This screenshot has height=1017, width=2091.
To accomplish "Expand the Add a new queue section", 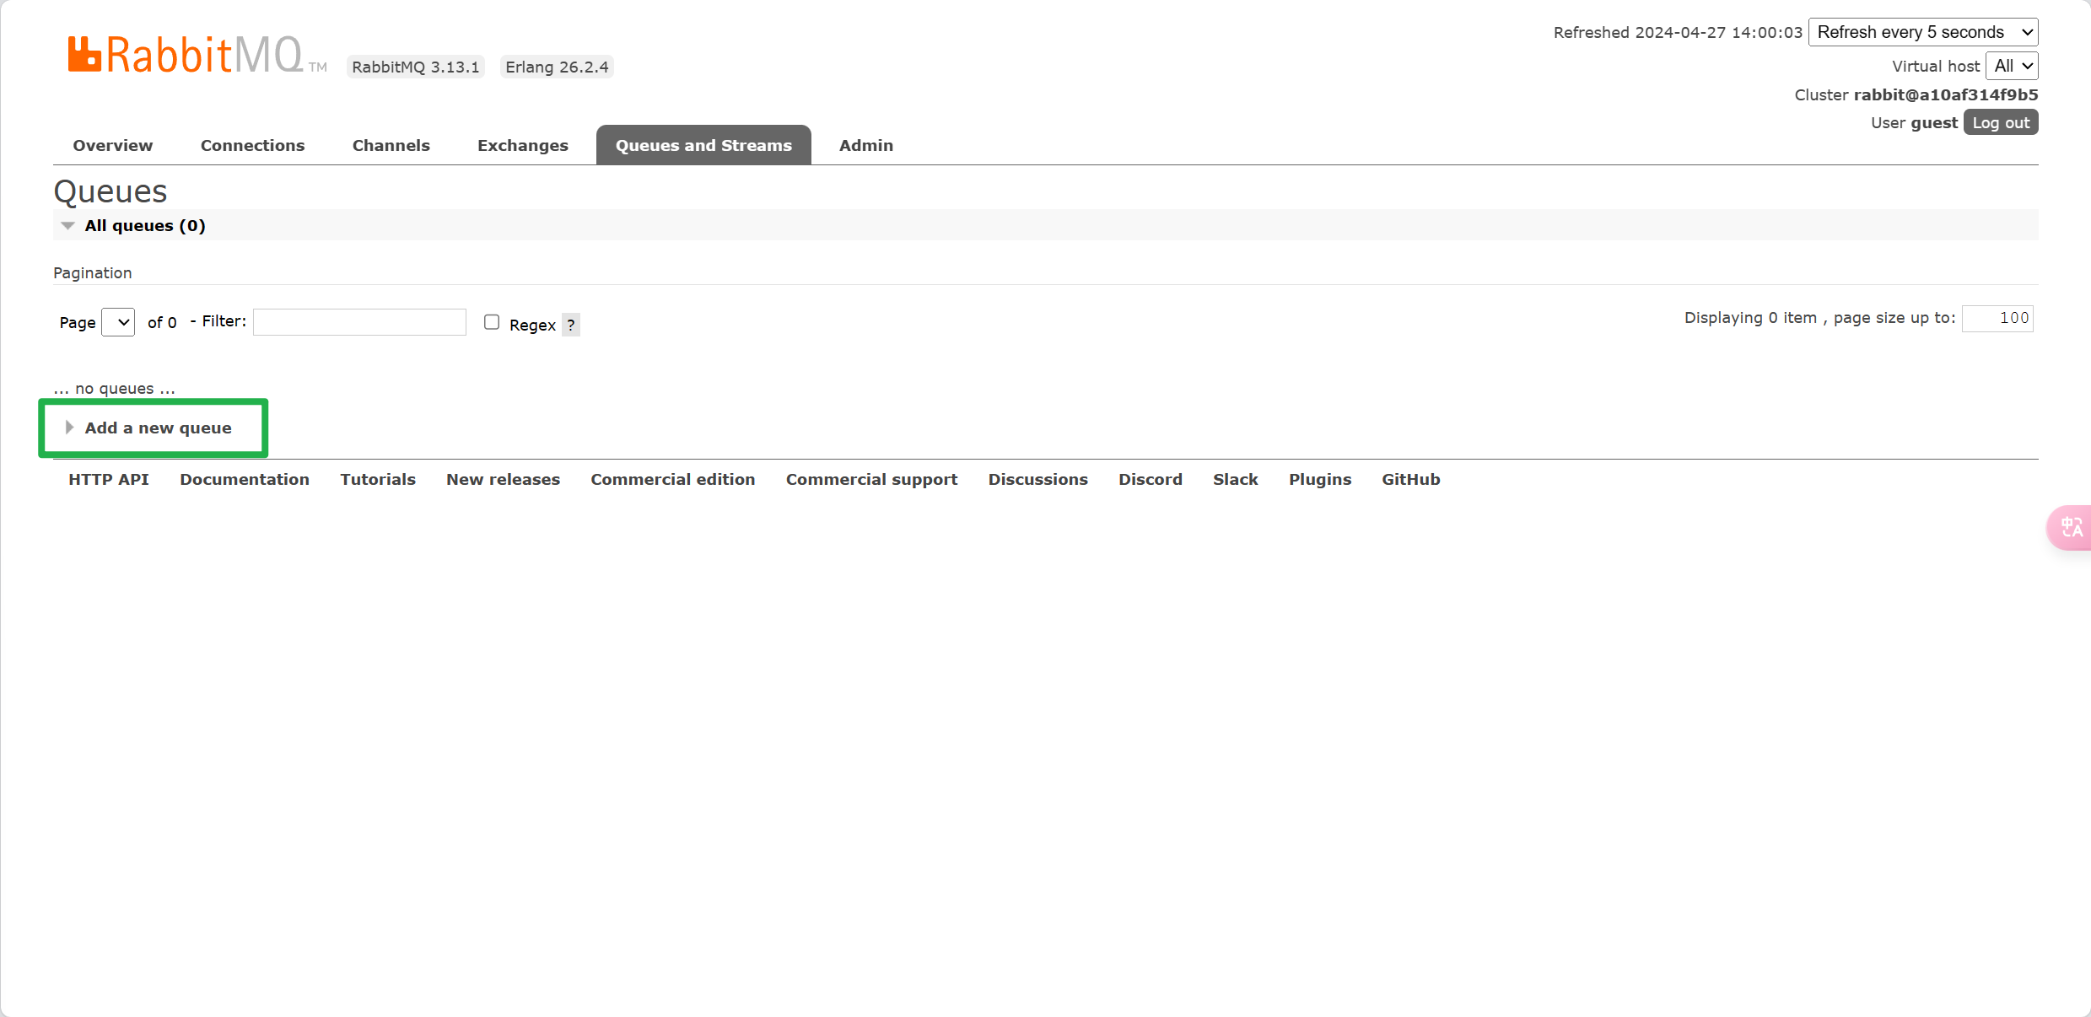I will coord(158,428).
